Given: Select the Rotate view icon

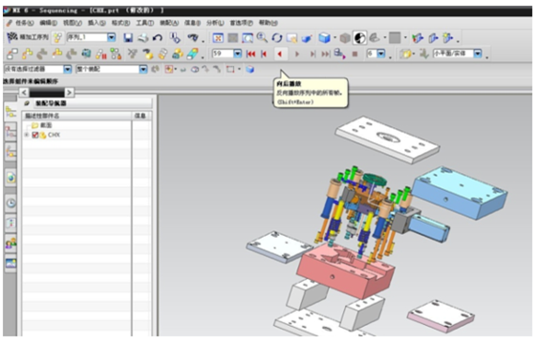Looking at the screenshot, I should (277, 37).
